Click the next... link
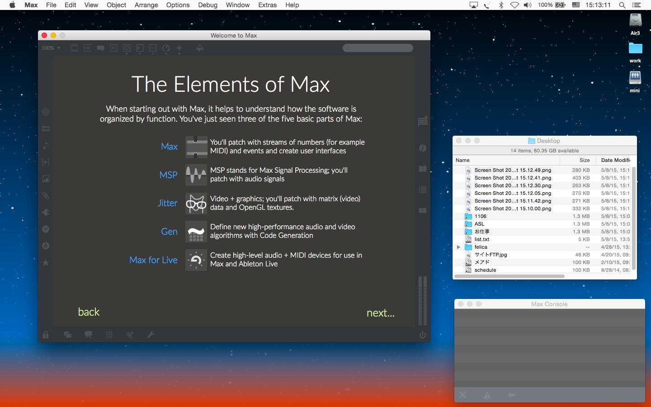This screenshot has height=407, width=651. pos(381,313)
